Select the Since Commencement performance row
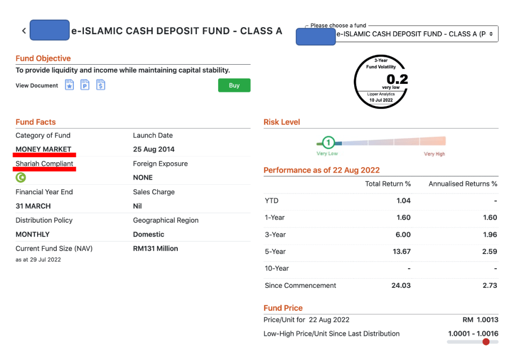Screen dimensions: 514x352 [300, 285]
